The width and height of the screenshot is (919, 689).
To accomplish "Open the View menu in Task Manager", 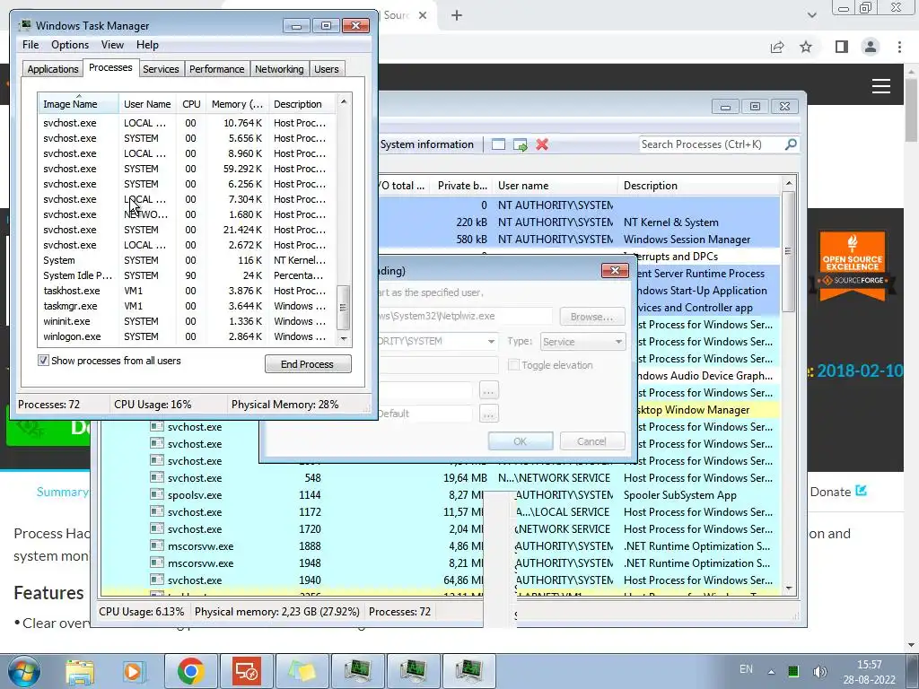I will click(x=112, y=45).
